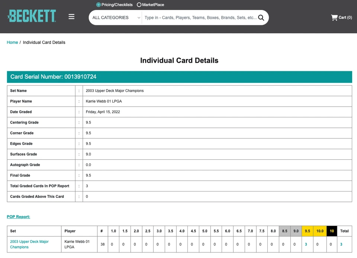Click the yellow 9.5 column header
The height and width of the screenshot is (258, 357).
pyautogui.click(x=308, y=231)
